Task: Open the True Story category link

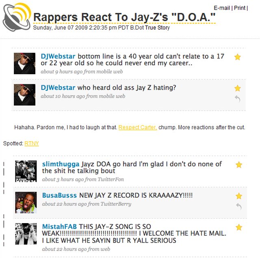Action: click(x=157, y=28)
